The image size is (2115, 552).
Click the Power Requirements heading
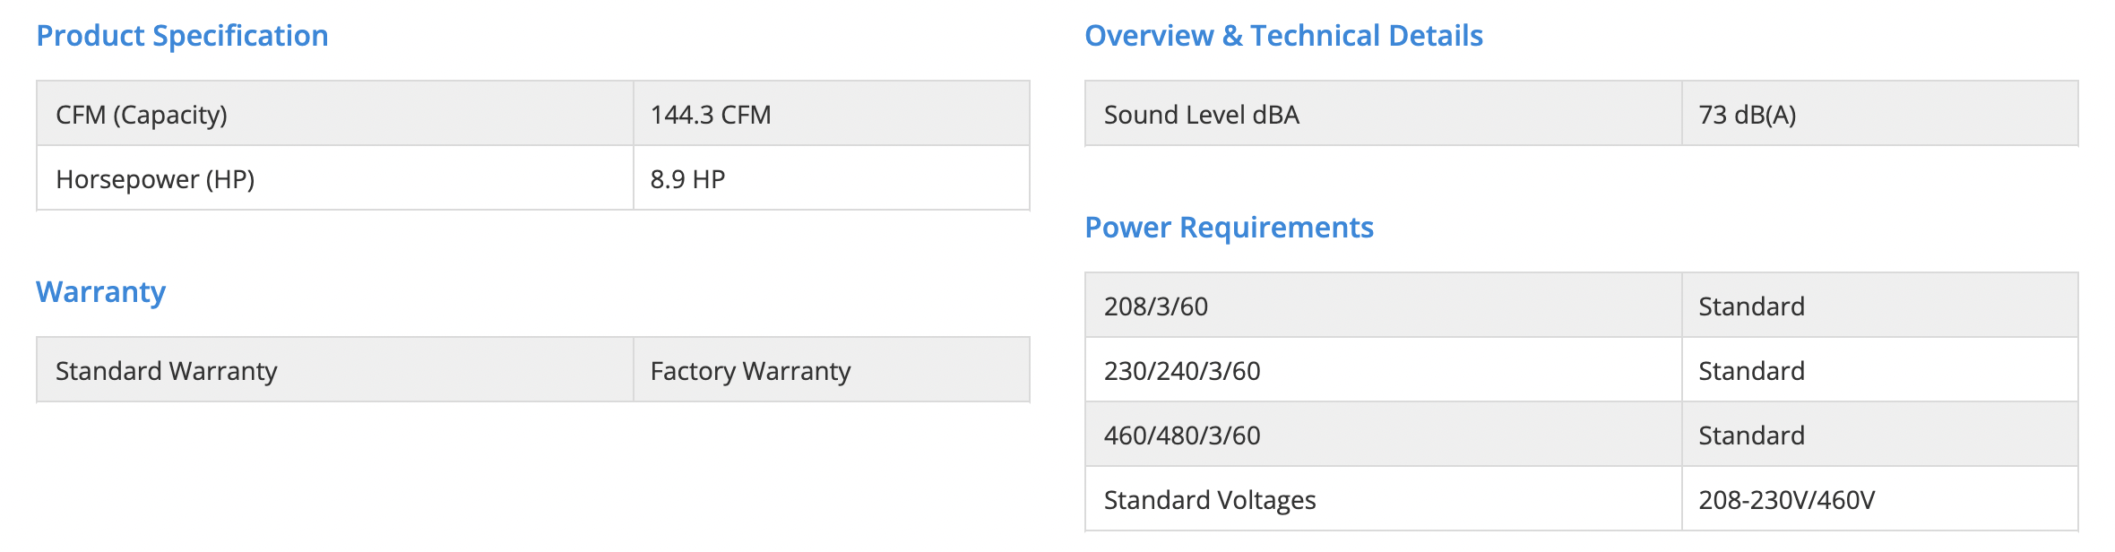1229,228
